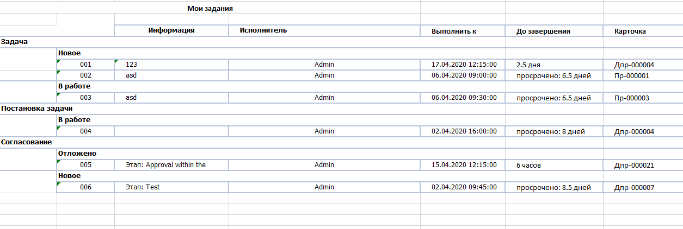
Task: Select the "Отложено" status subgroup
Action: [x=77, y=154]
